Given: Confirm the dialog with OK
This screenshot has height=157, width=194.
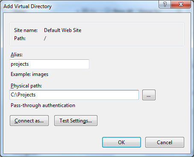Looking at the screenshot, I should pos(121,142).
